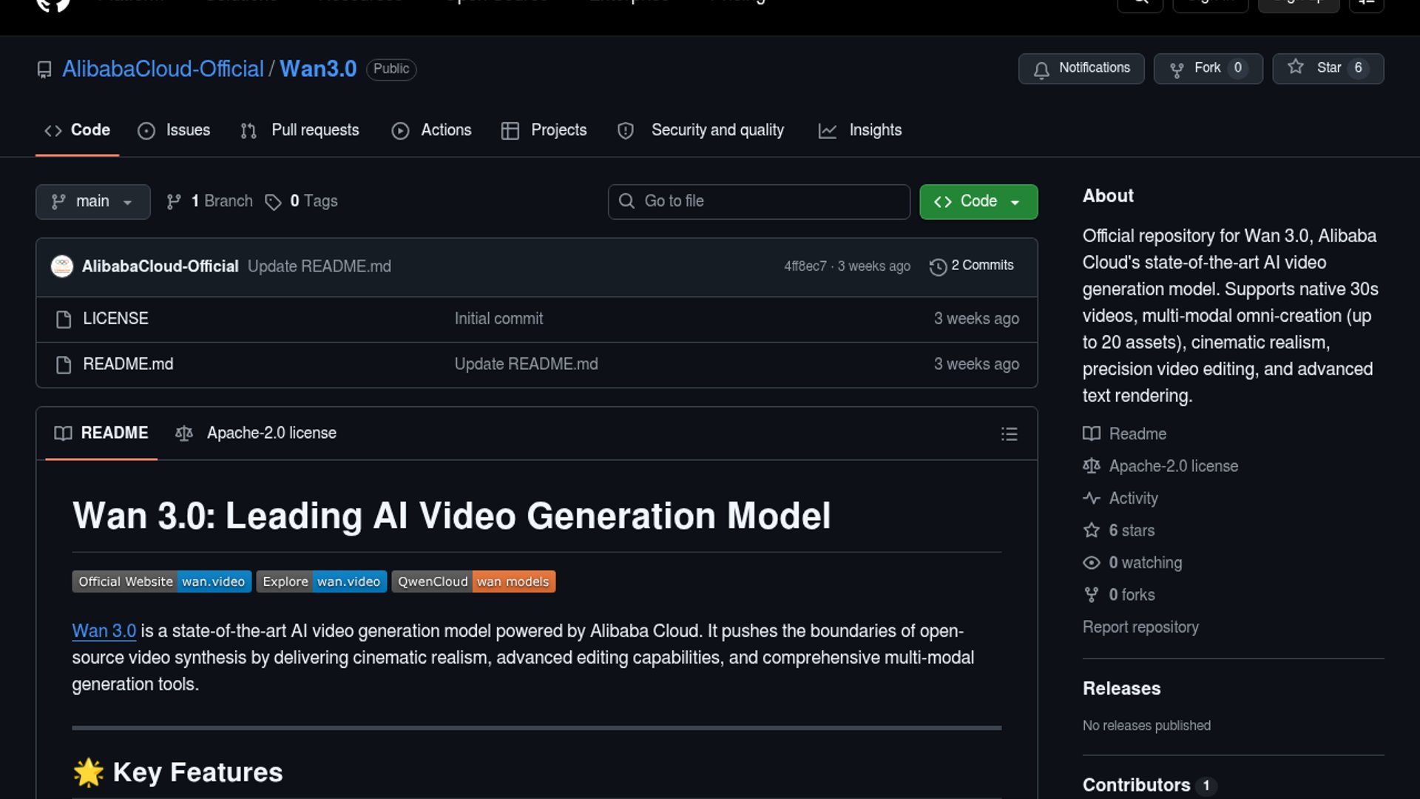Click the QwenCloud wan models badge

coord(473,581)
